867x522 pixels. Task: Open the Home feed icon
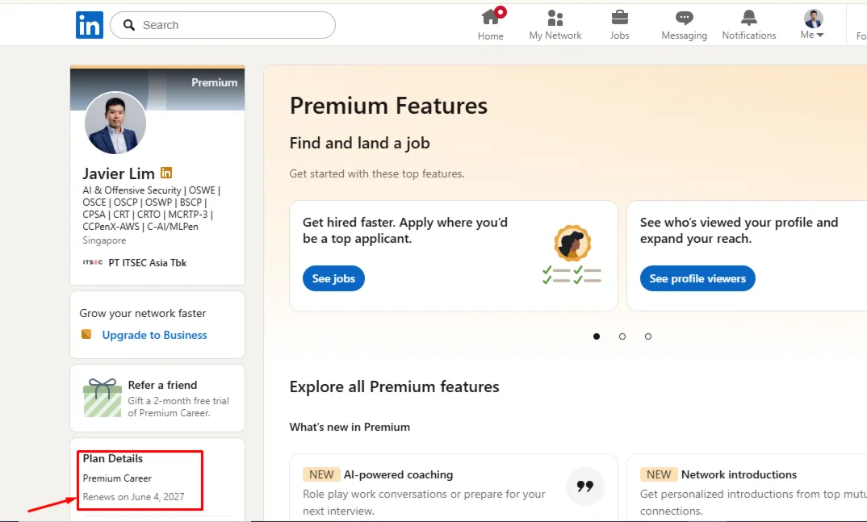point(490,18)
